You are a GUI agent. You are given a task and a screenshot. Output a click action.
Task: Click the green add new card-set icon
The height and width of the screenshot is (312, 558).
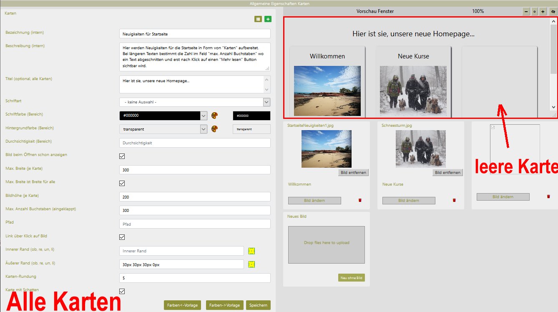pos(268,19)
